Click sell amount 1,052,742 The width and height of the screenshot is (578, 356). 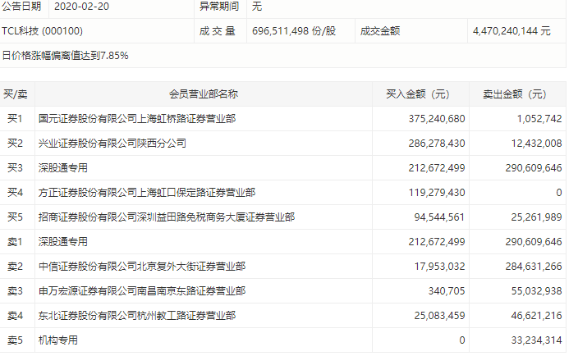pos(539,119)
